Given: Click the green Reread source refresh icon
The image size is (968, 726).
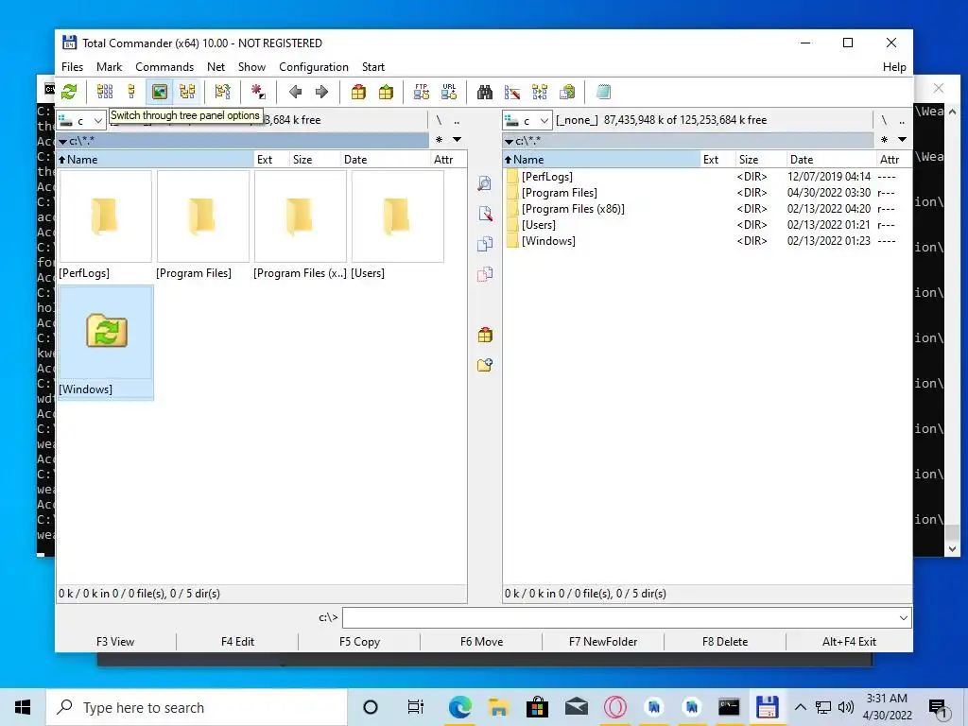Looking at the screenshot, I should 69,92.
